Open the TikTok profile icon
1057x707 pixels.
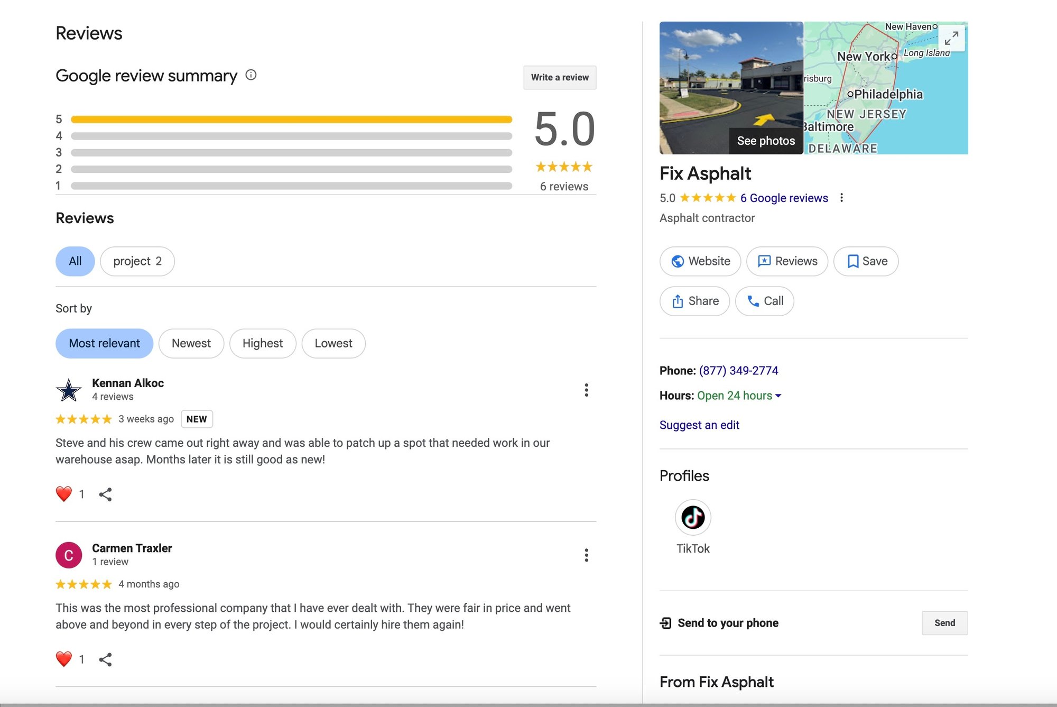(693, 517)
